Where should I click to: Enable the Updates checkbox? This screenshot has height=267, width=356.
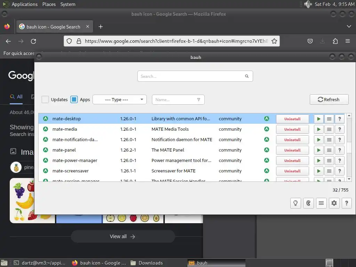click(x=45, y=99)
